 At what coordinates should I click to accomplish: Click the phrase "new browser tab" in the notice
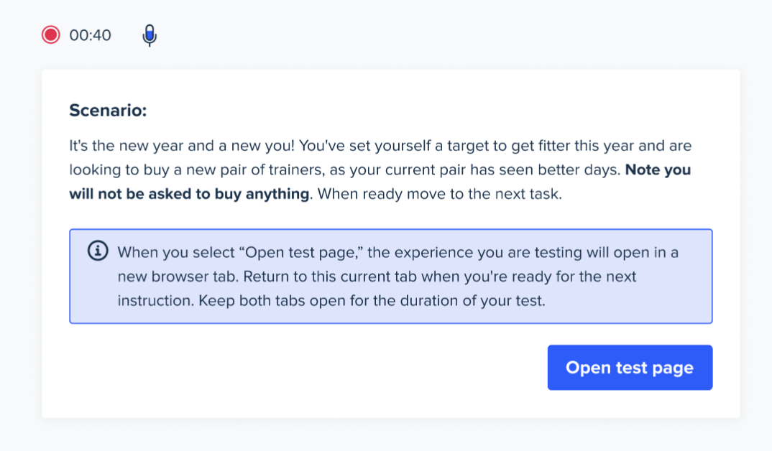pyautogui.click(x=178, y=276)
